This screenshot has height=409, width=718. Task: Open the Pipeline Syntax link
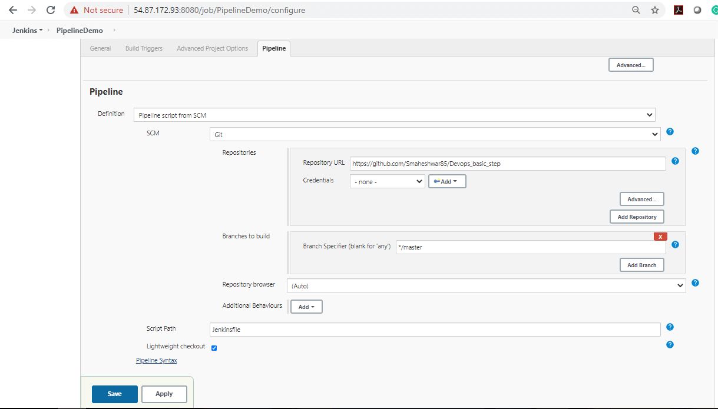click(156, 360)
